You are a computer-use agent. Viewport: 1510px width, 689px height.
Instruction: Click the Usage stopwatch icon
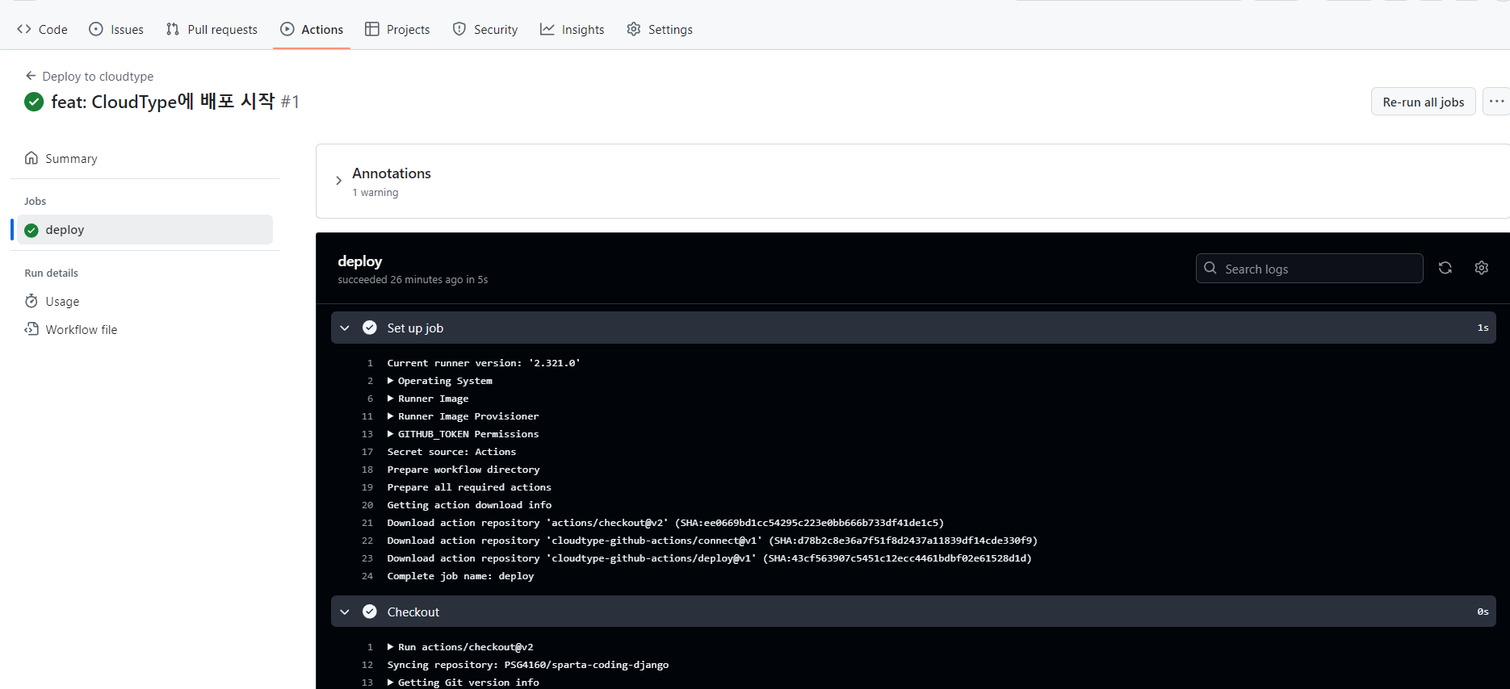(x=31, y=301)
